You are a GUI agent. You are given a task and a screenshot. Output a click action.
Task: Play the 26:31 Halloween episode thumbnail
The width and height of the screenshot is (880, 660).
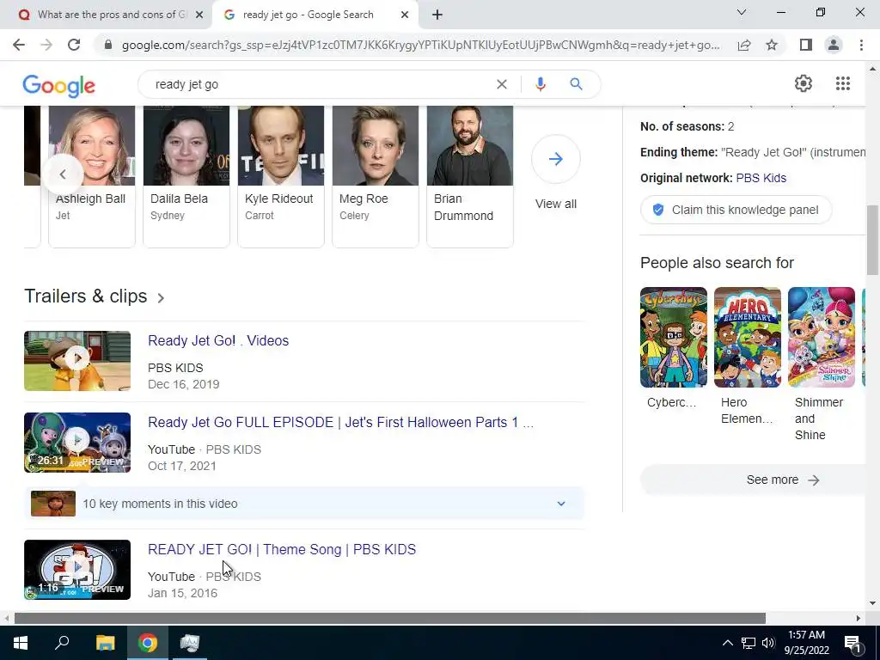coord(77,443)
